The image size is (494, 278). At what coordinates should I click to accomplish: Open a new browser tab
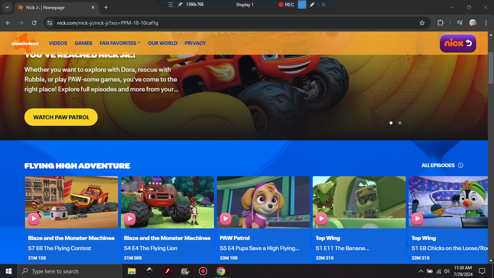tap(106, 7)
